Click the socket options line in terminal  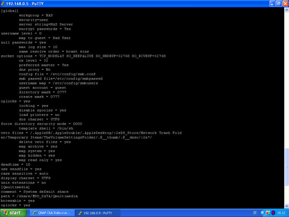coord(83,56)
